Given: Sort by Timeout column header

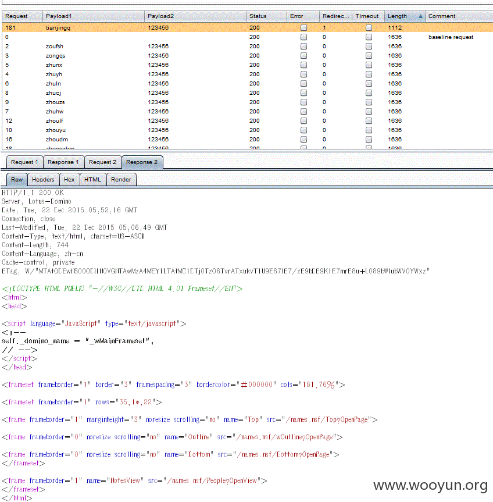Looking at the screenshot, I should pyautogui.click(x=368, y=16).
